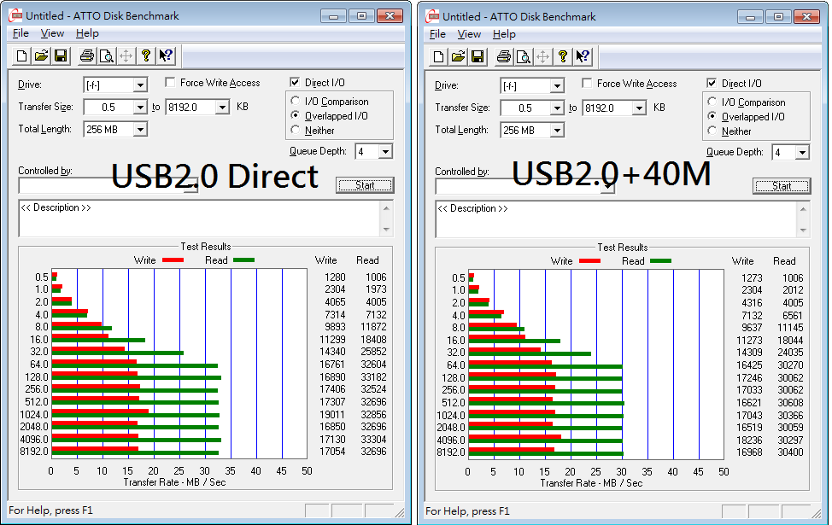Open Transfer Size 0.5 dropdown, left window
The image size is (832, 525).
click(140, 107)
